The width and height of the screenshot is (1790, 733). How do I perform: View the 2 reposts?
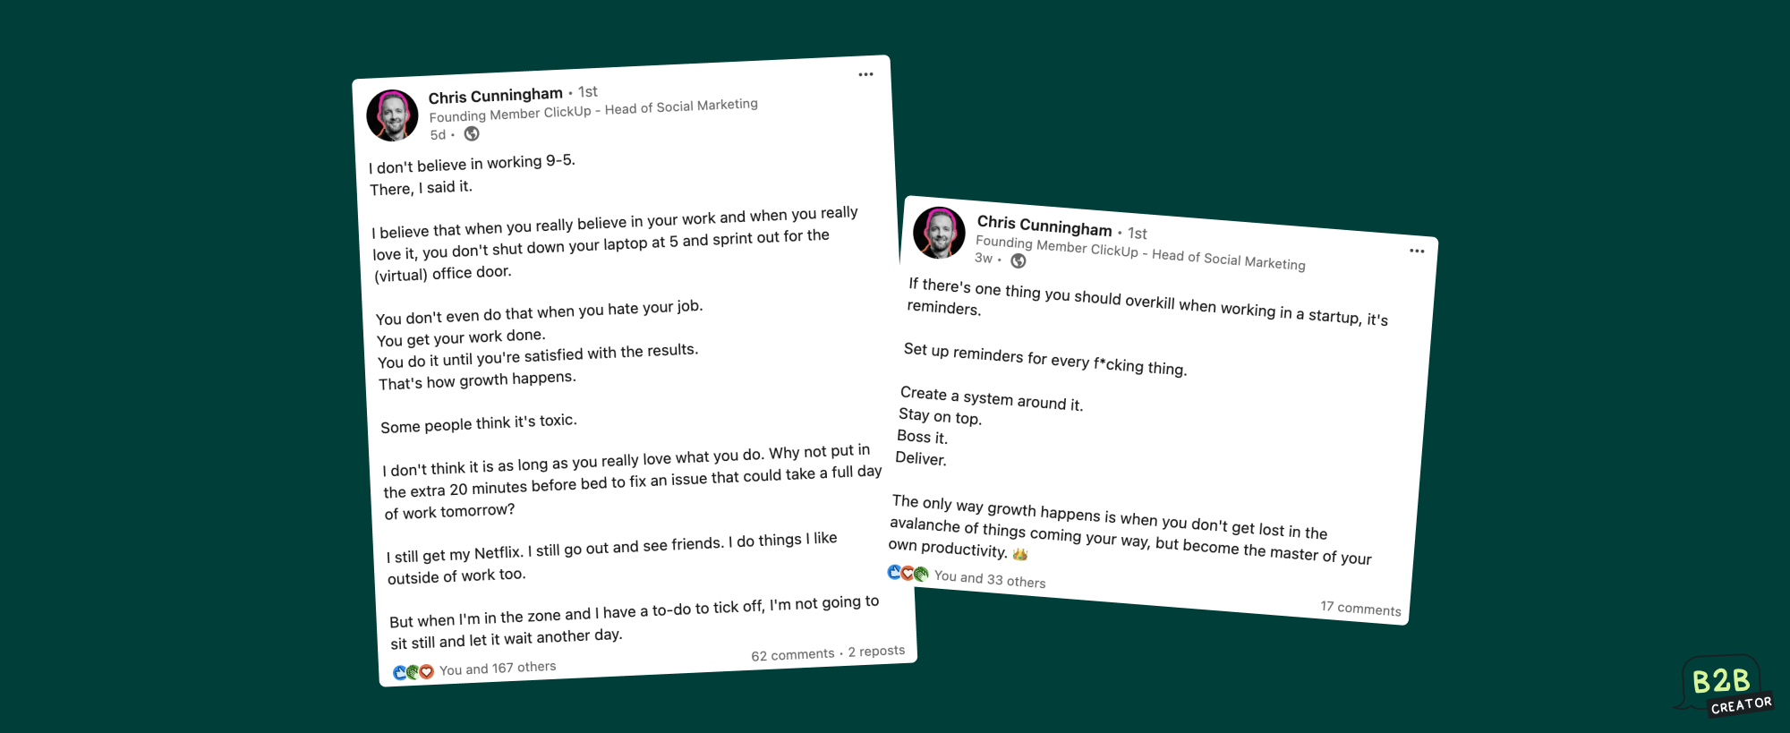click(x=876, y=651)
